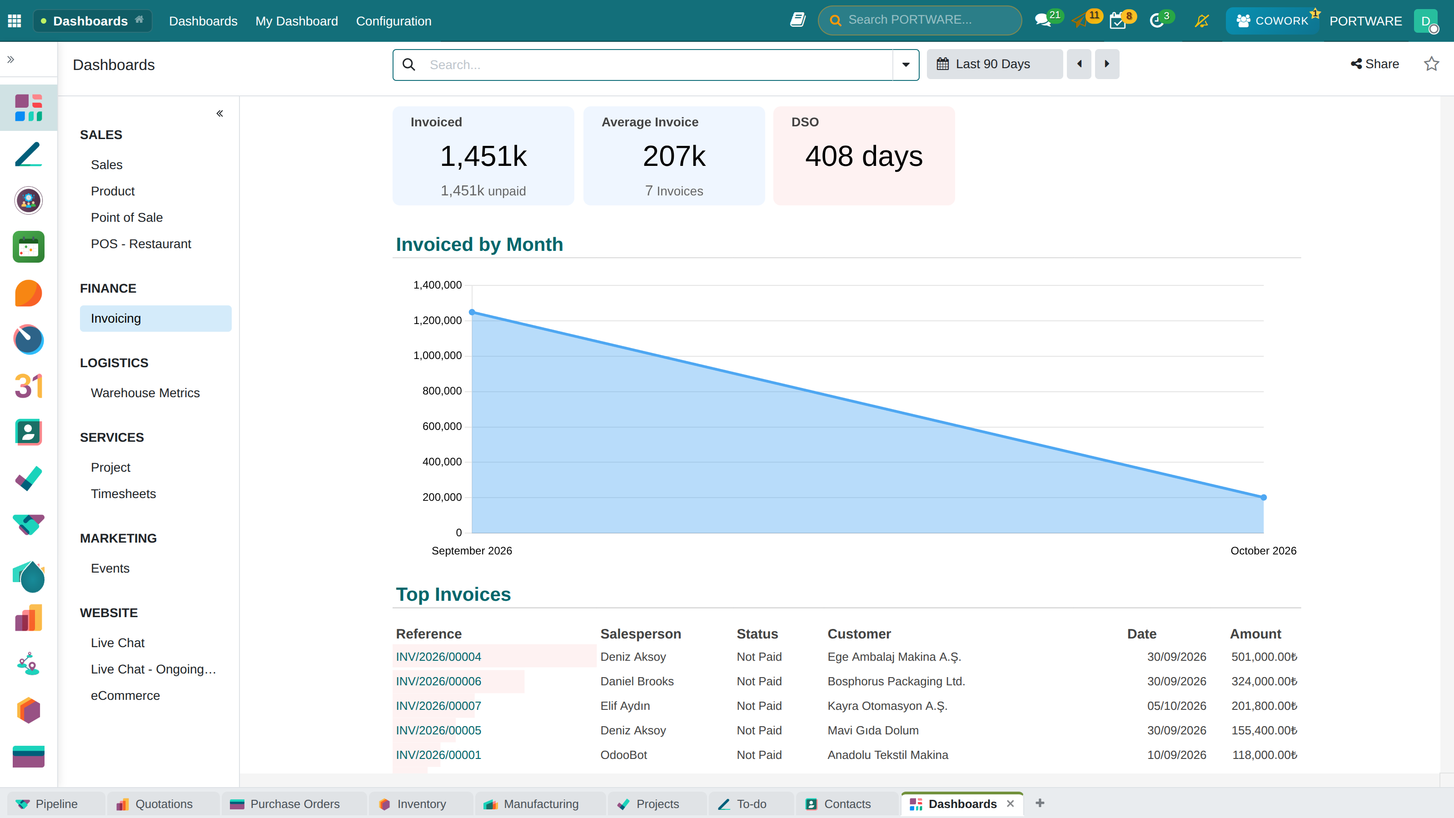
Task: Open the Sales bar chart app icon in sidebar
Action: pos(28,618)
